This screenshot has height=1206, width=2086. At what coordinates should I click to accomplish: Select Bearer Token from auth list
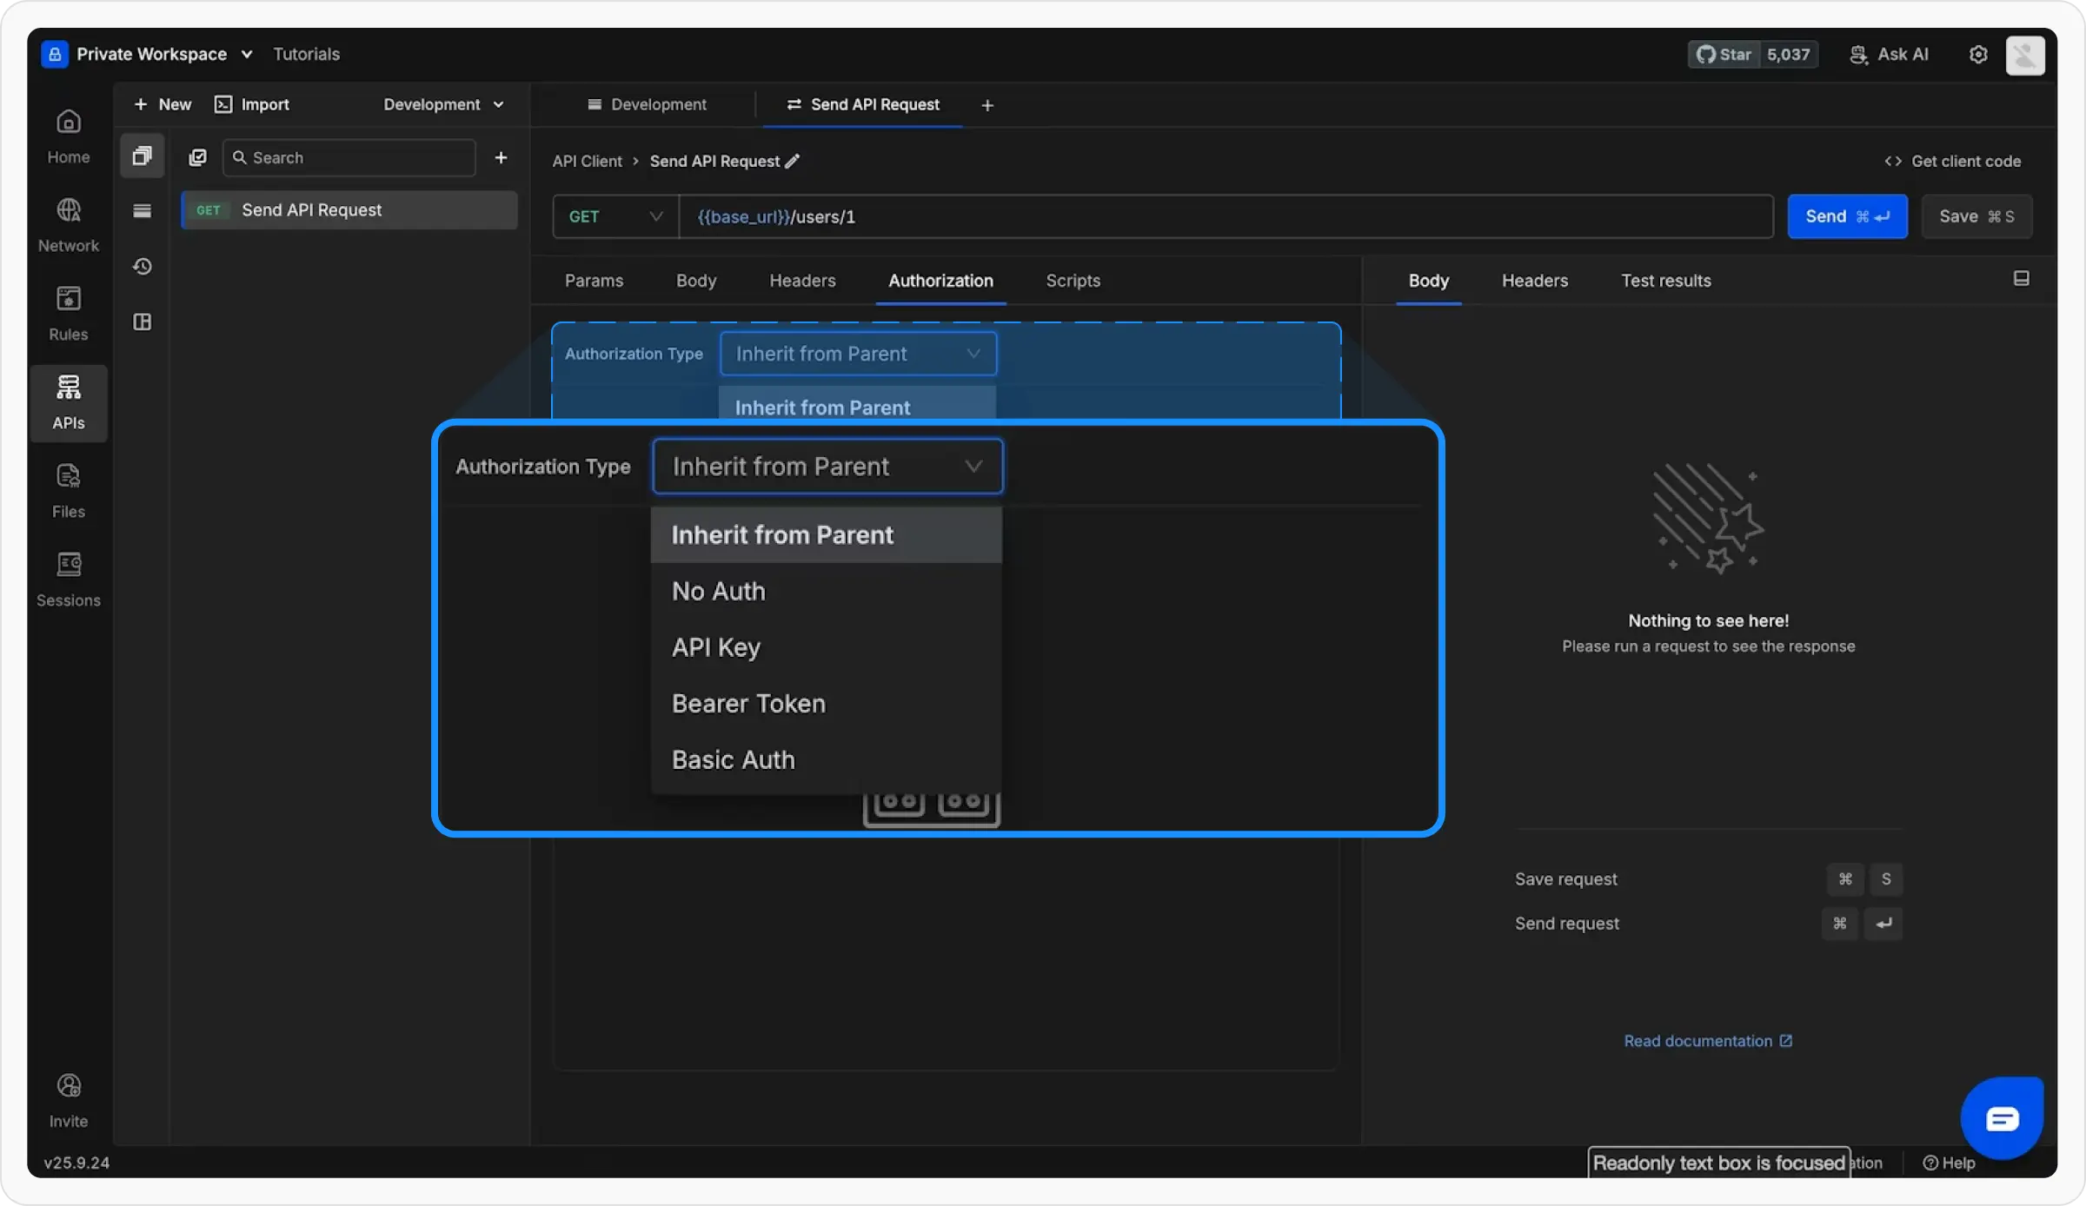pyautogui.click(x=748, y=704)
